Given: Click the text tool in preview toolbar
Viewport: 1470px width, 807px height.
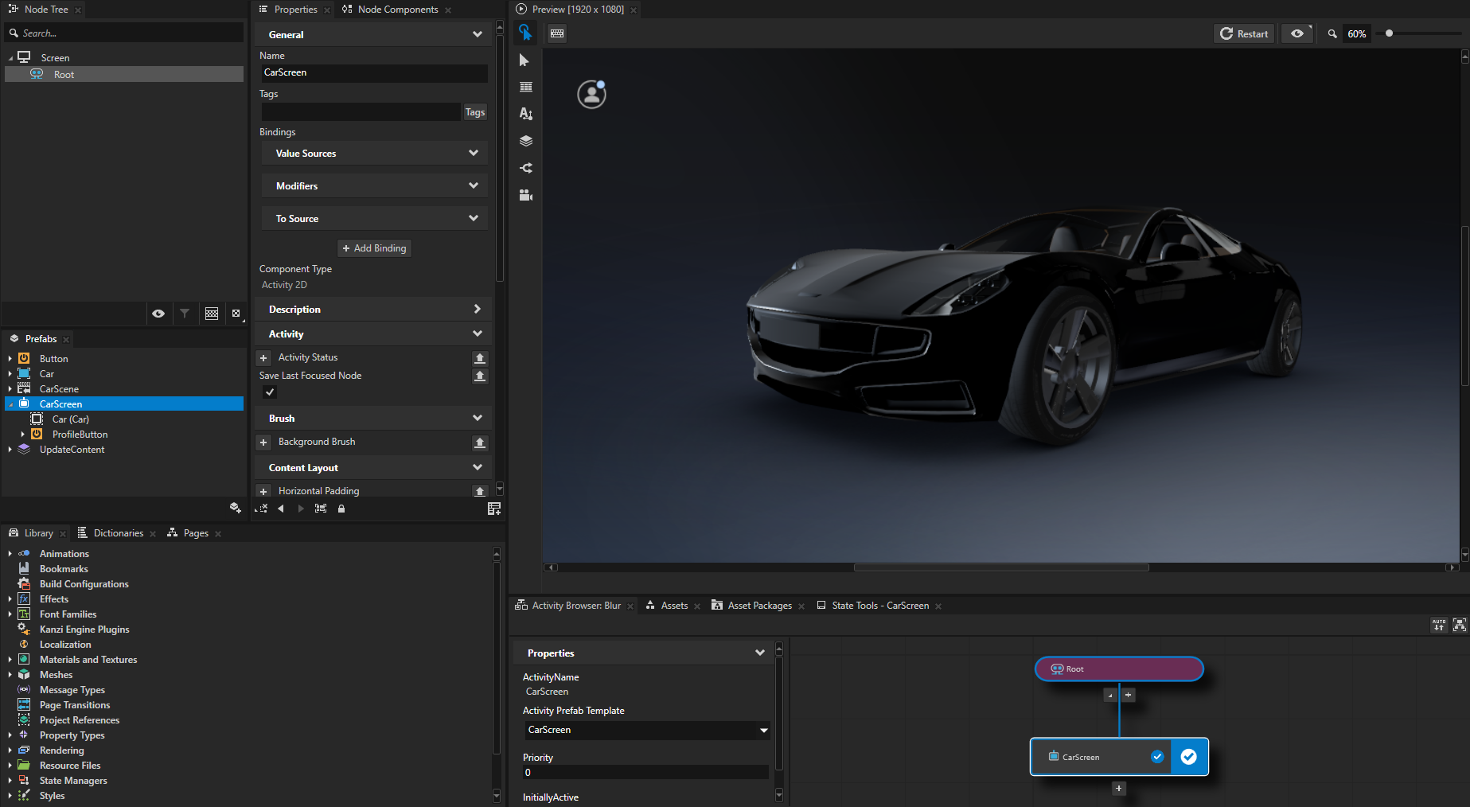Looking at the screenshot, I should pyautogui.click(x=525, y=114).
